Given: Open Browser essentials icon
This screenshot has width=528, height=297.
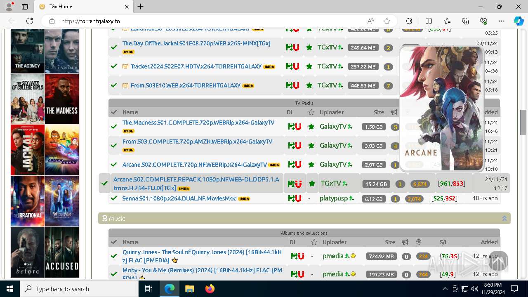Looking at the screenshot, I should tap(483, 21).
